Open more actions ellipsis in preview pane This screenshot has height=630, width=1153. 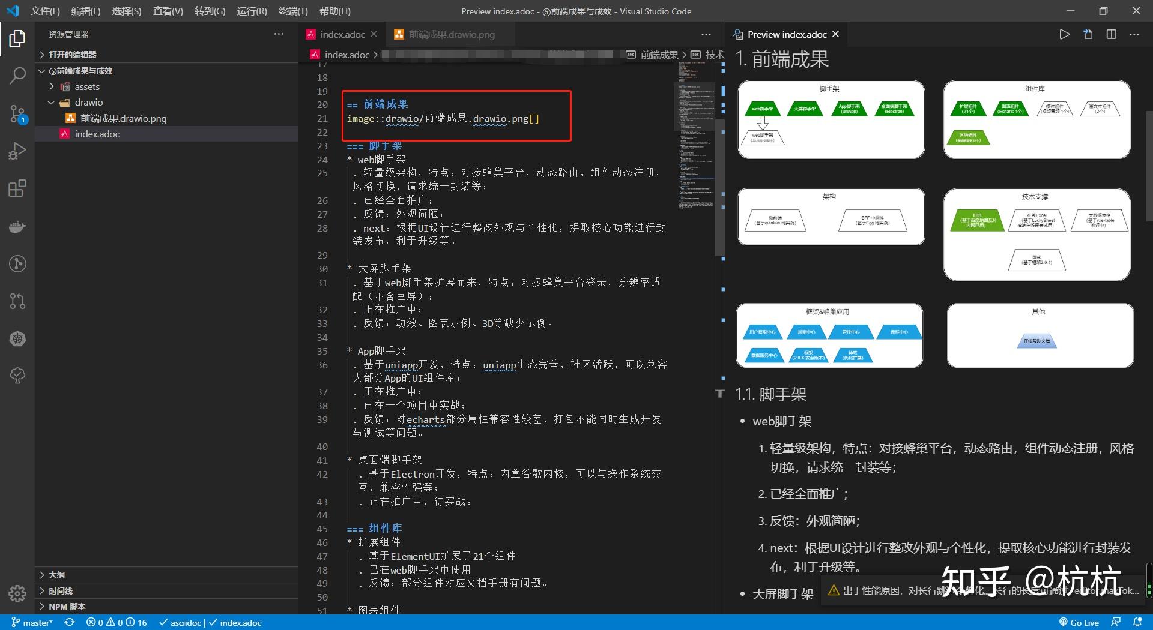[1134, 34]
